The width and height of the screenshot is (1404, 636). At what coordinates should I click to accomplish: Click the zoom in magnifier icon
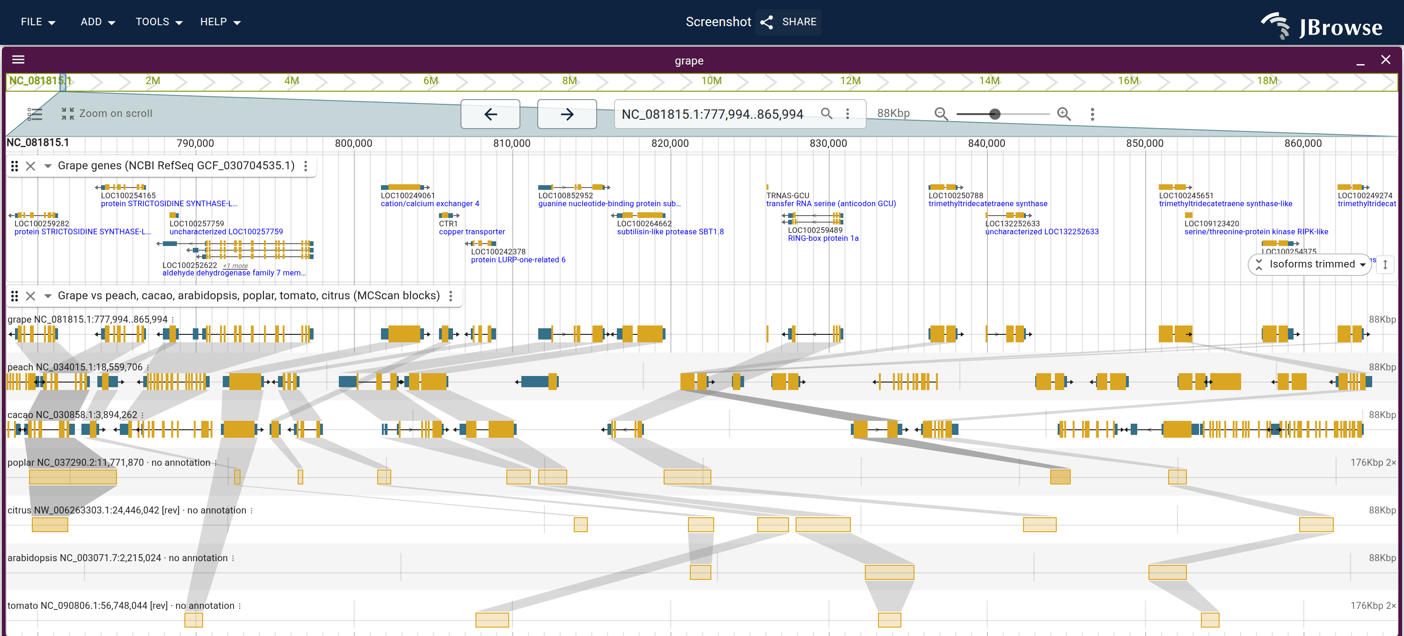(x=1064, y=114)
